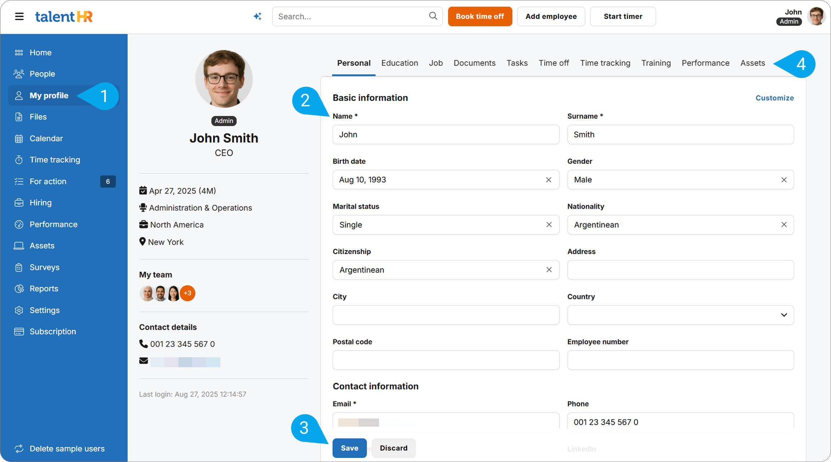The image size is (831, 462).
Task: Click the Book time off button
Action: click(480, 16)
